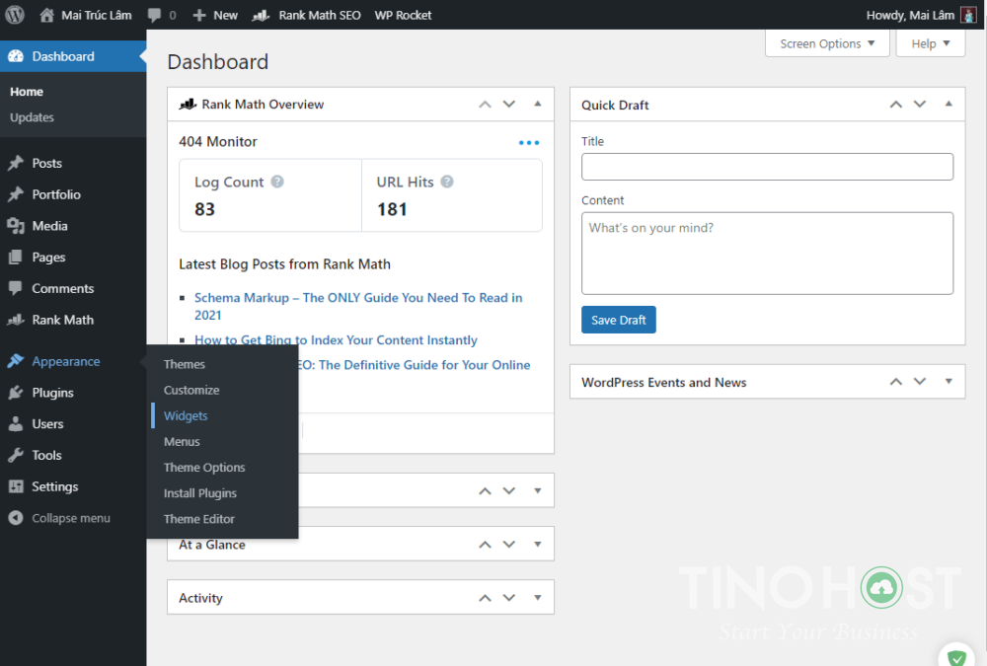Click the Media icon in sidebar

16,226
